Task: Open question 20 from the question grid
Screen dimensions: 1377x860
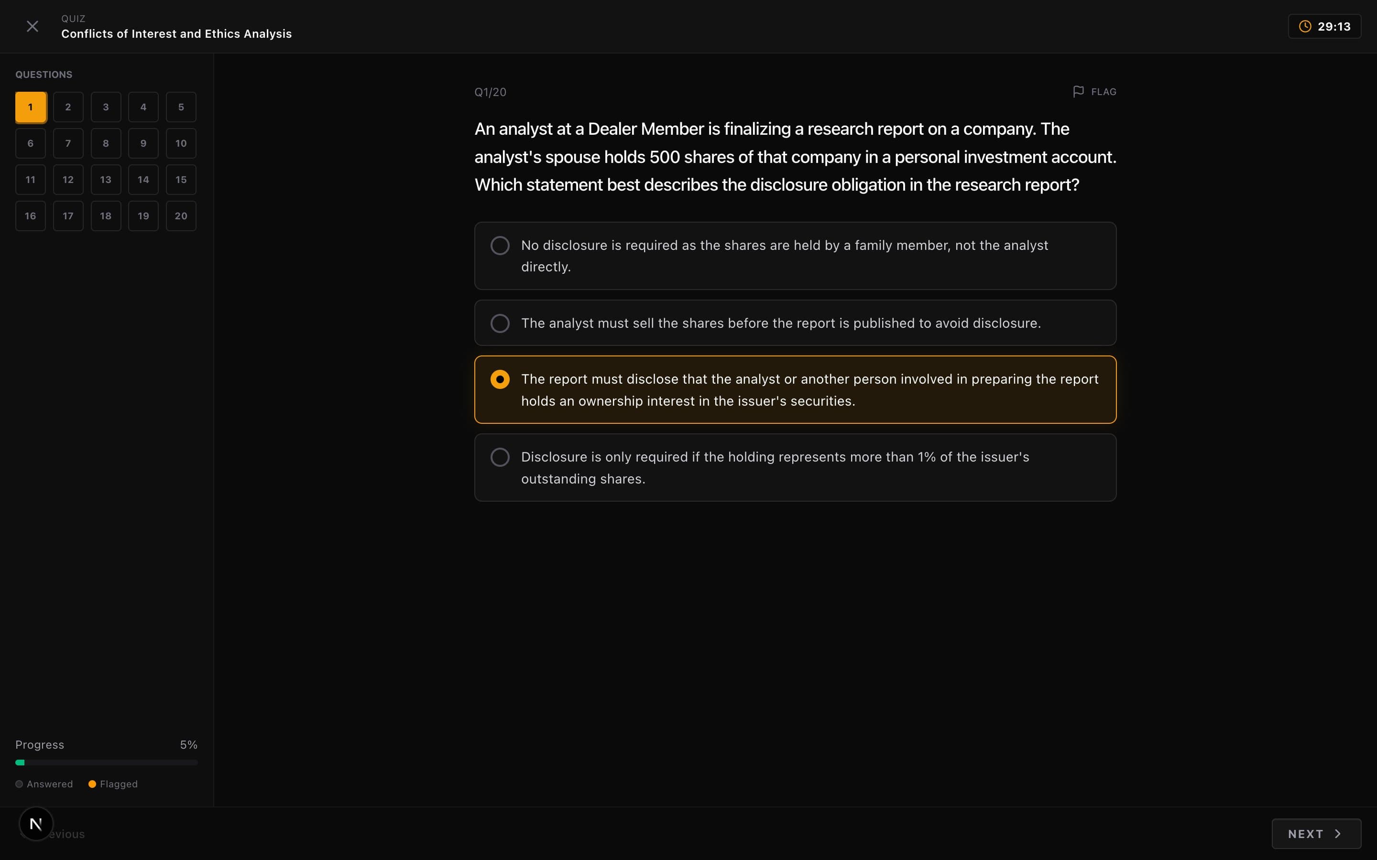Action: (x=180, y=215)
